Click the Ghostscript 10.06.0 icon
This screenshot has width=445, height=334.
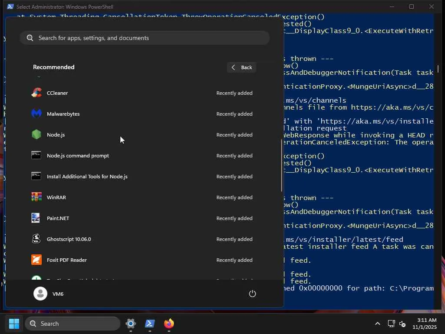pos(37,239)
